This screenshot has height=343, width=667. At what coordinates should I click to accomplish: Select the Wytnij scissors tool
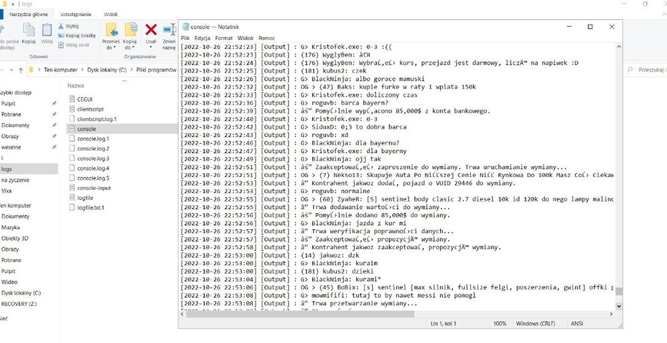pos(61,27)
